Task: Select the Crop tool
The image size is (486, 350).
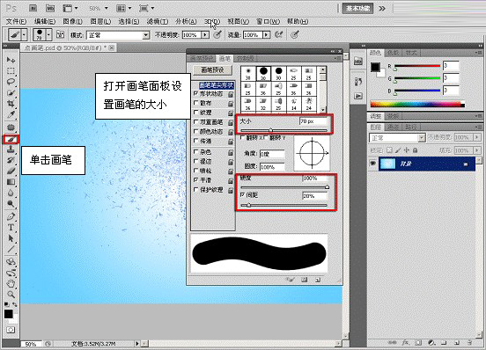Action: point(11,104)
